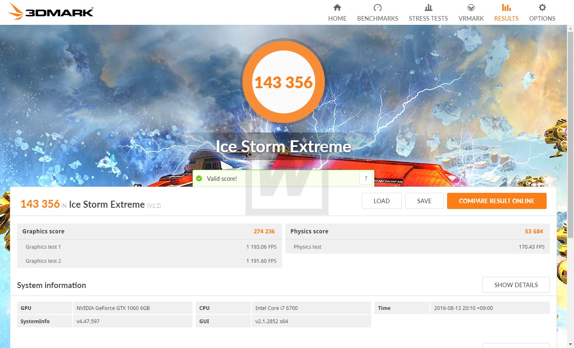This screenshot has width=574, height=348.
Task: Open the VRMARK tab label
Action: [x=471, y=19]
